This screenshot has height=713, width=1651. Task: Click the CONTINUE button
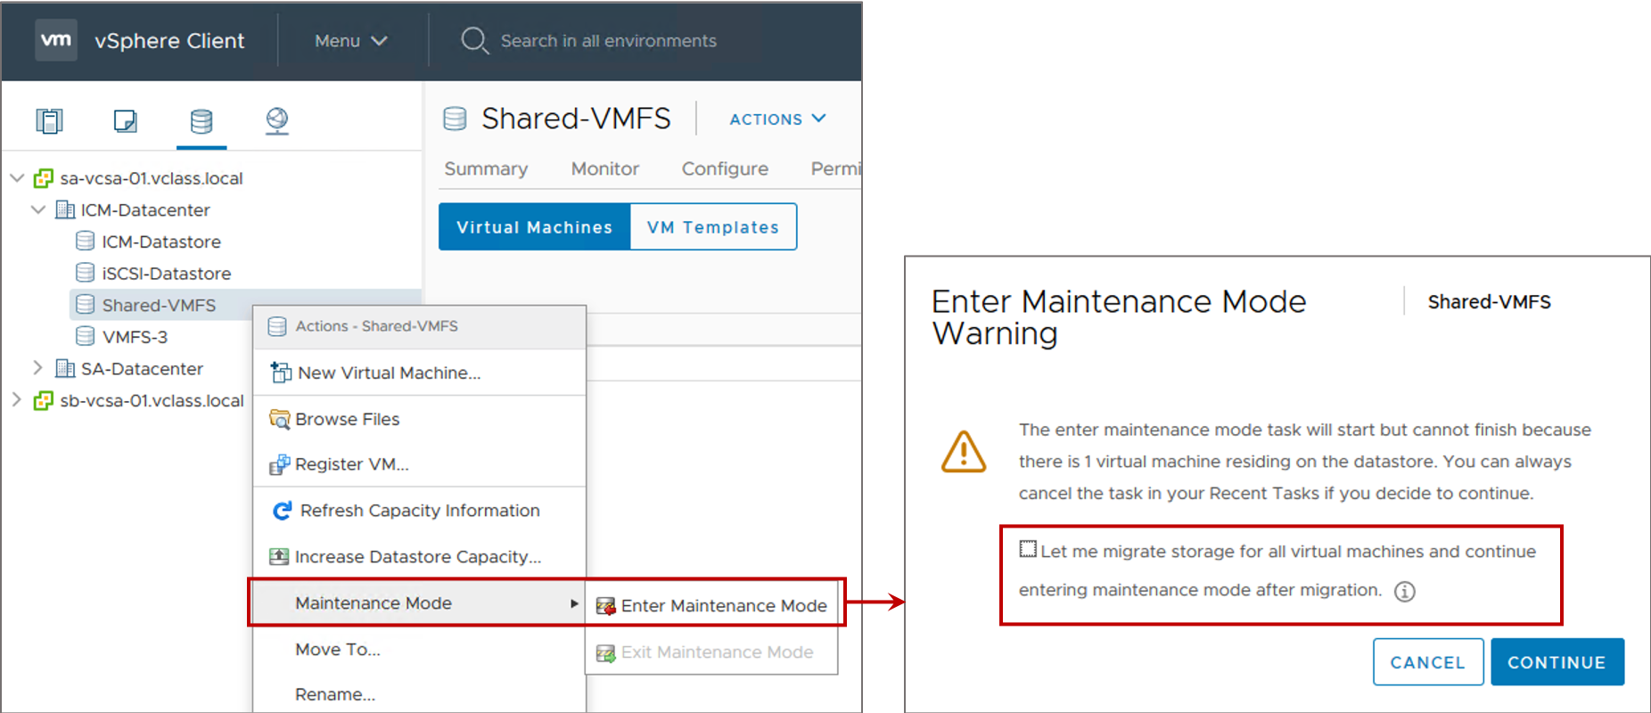pos(1557,662)
